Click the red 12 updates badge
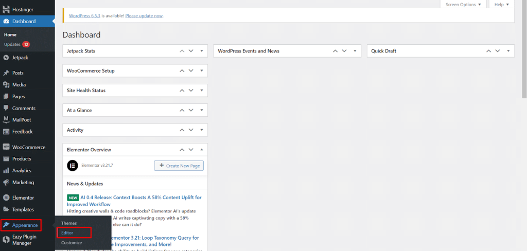 tap(26, 44)
